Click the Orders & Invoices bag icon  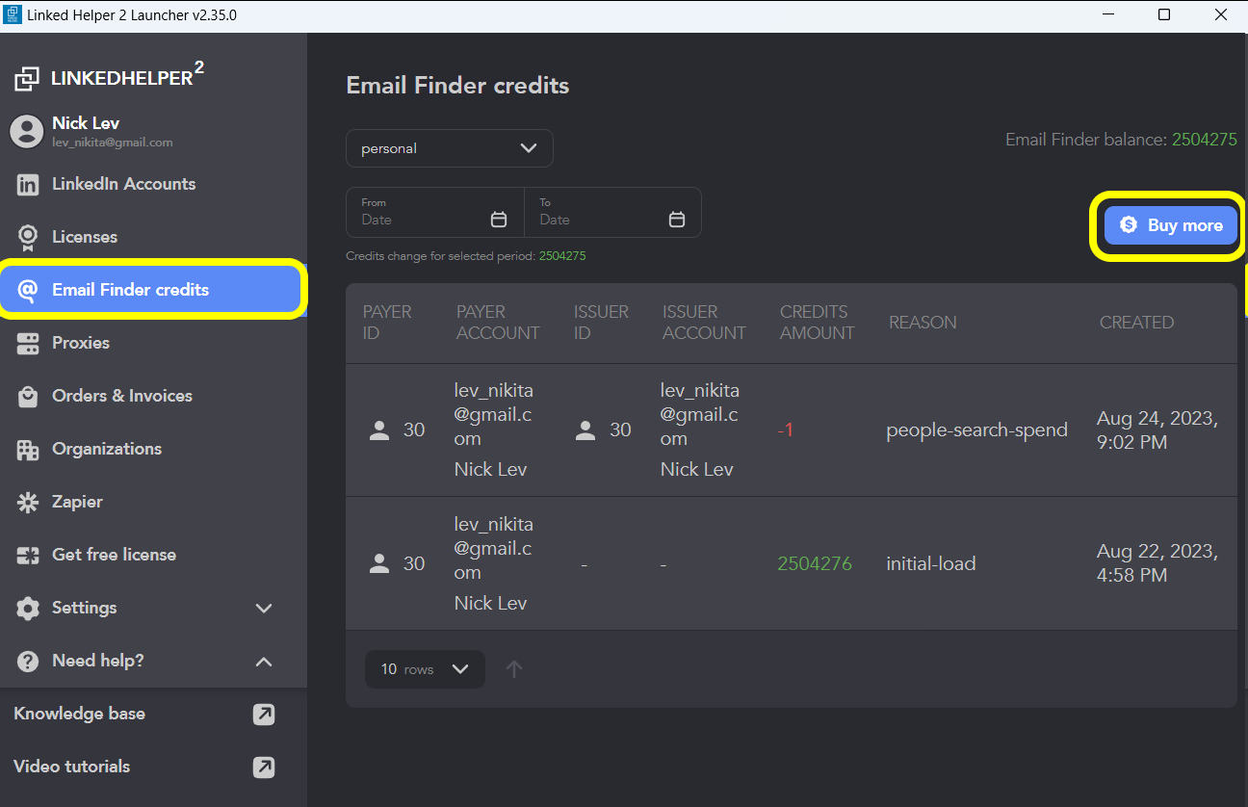pyautogui.click(x=29, y=396)
